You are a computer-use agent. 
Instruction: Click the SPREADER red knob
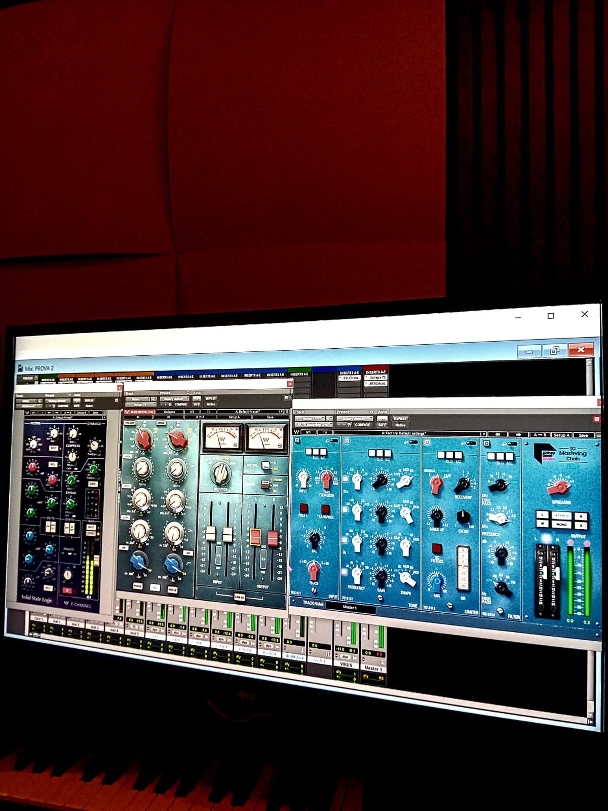click(x=559, y=487)
